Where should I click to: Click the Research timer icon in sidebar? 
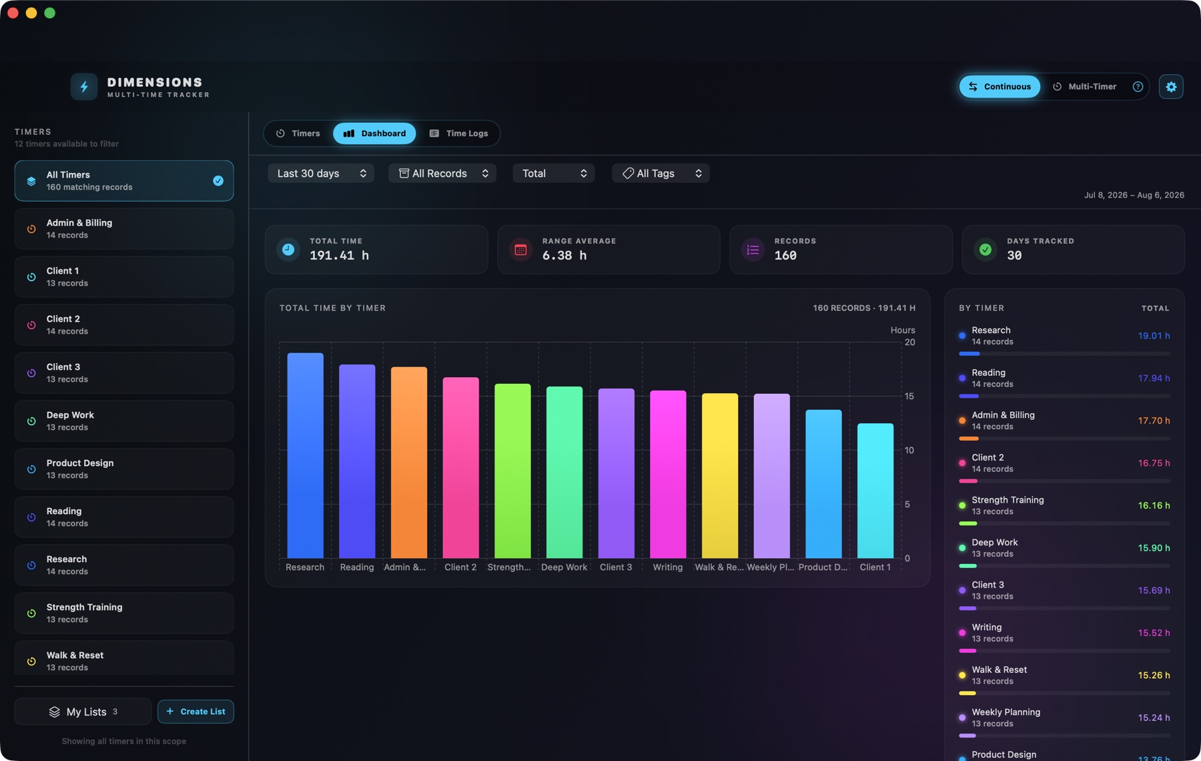tap(31, 565)
